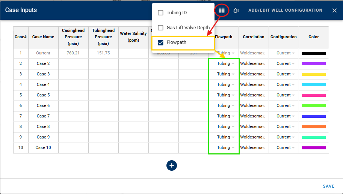Click Water Salinity cell for Current case
The width and height of the screenshot is (343, 194).
pos(133,53)
